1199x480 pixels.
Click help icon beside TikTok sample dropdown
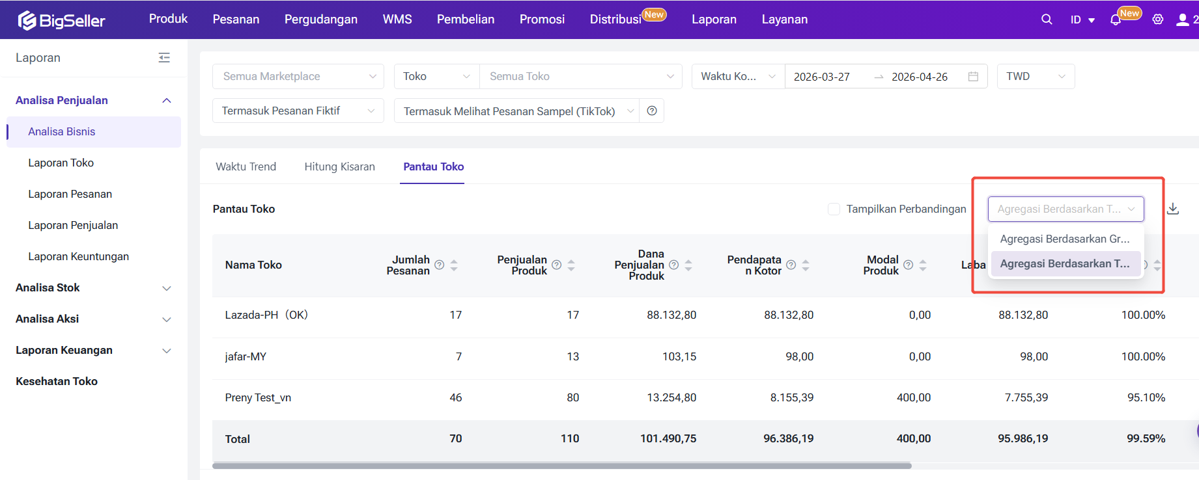point(652,111)
